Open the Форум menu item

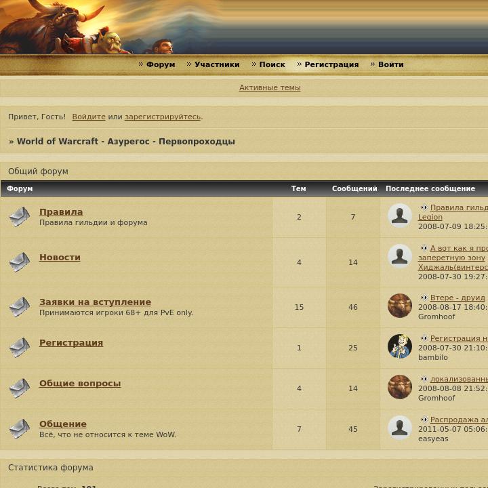(x=161, y=64)
